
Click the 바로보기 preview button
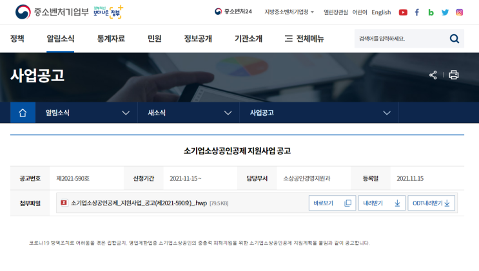pyautogui.click(x=333, y=203)
